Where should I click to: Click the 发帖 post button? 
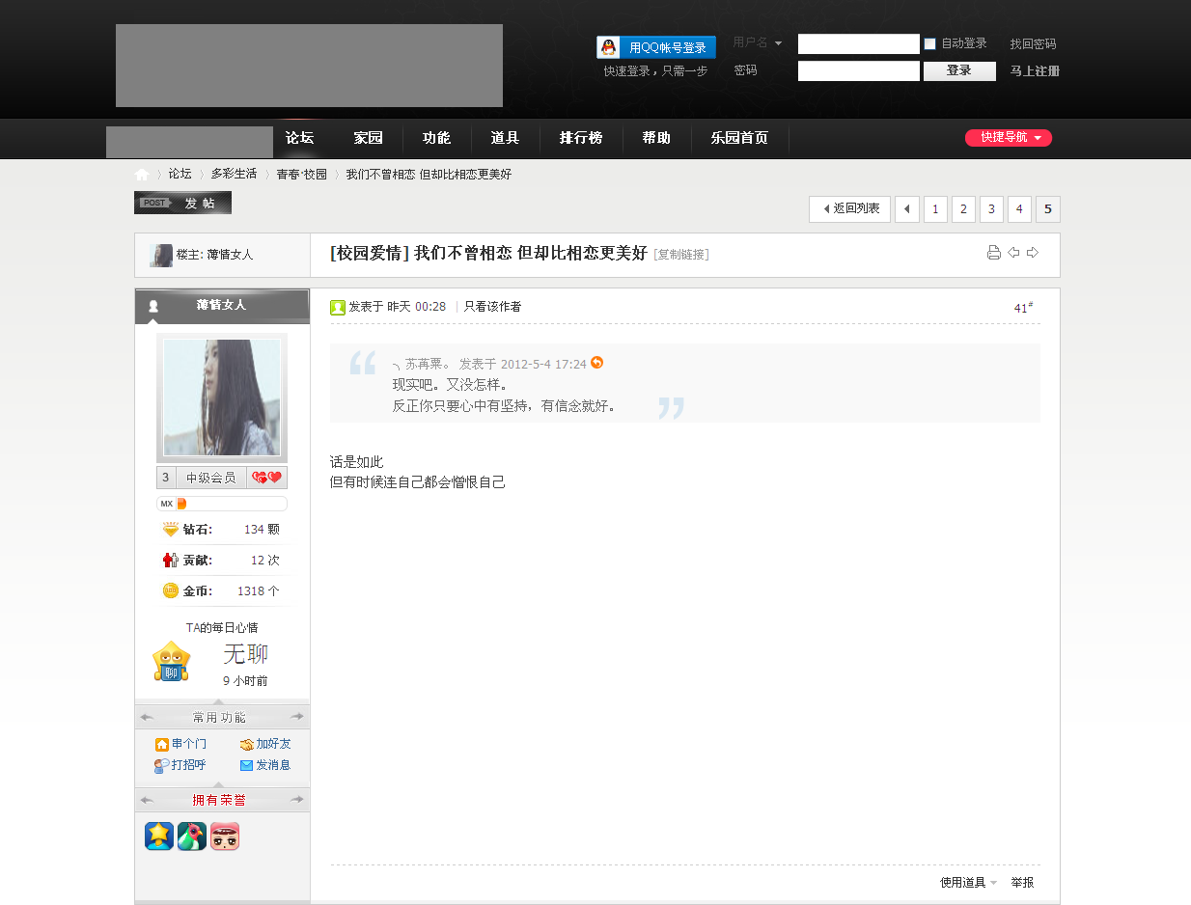tap(182, 203)
